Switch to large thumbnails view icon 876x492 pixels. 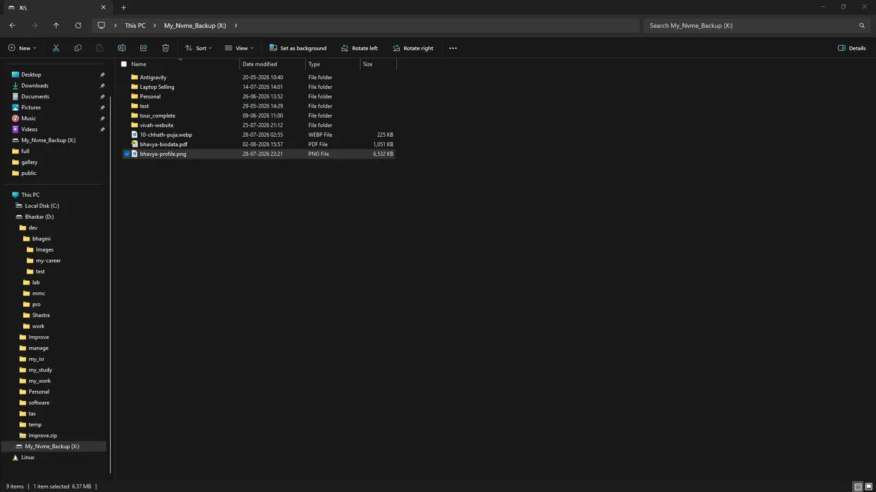coord(868,487)
